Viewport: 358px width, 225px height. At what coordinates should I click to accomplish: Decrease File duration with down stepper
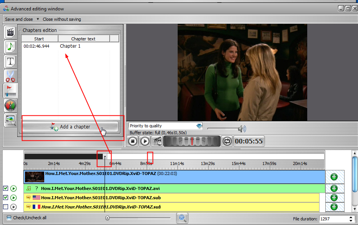pos(351,221)
